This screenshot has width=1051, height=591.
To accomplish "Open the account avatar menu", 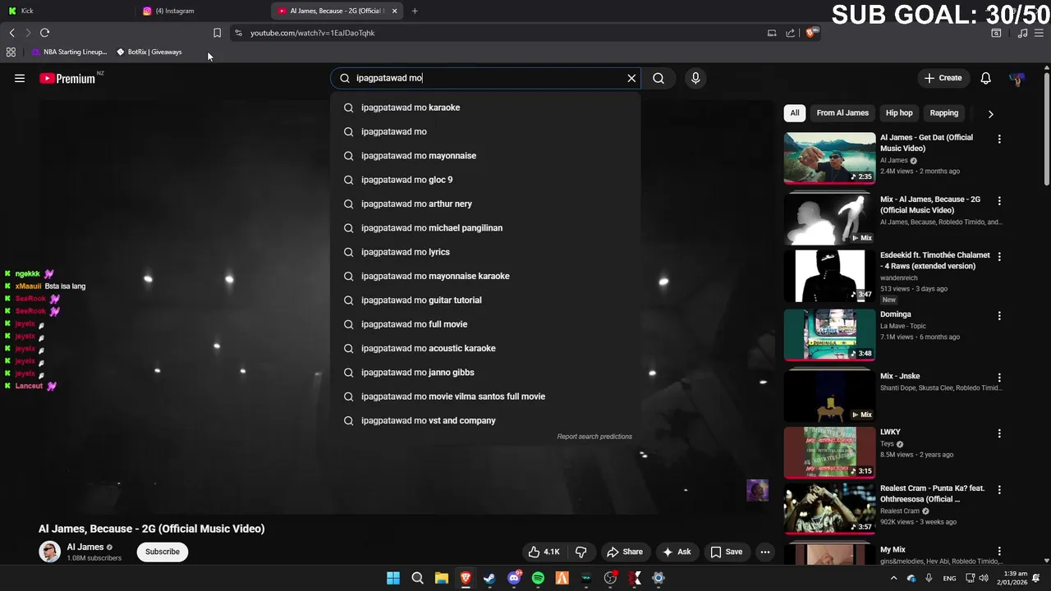I will click(1017, 78).
